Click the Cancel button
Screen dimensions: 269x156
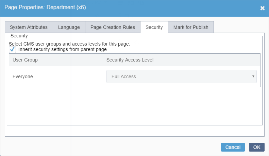[x=233, y=147]
